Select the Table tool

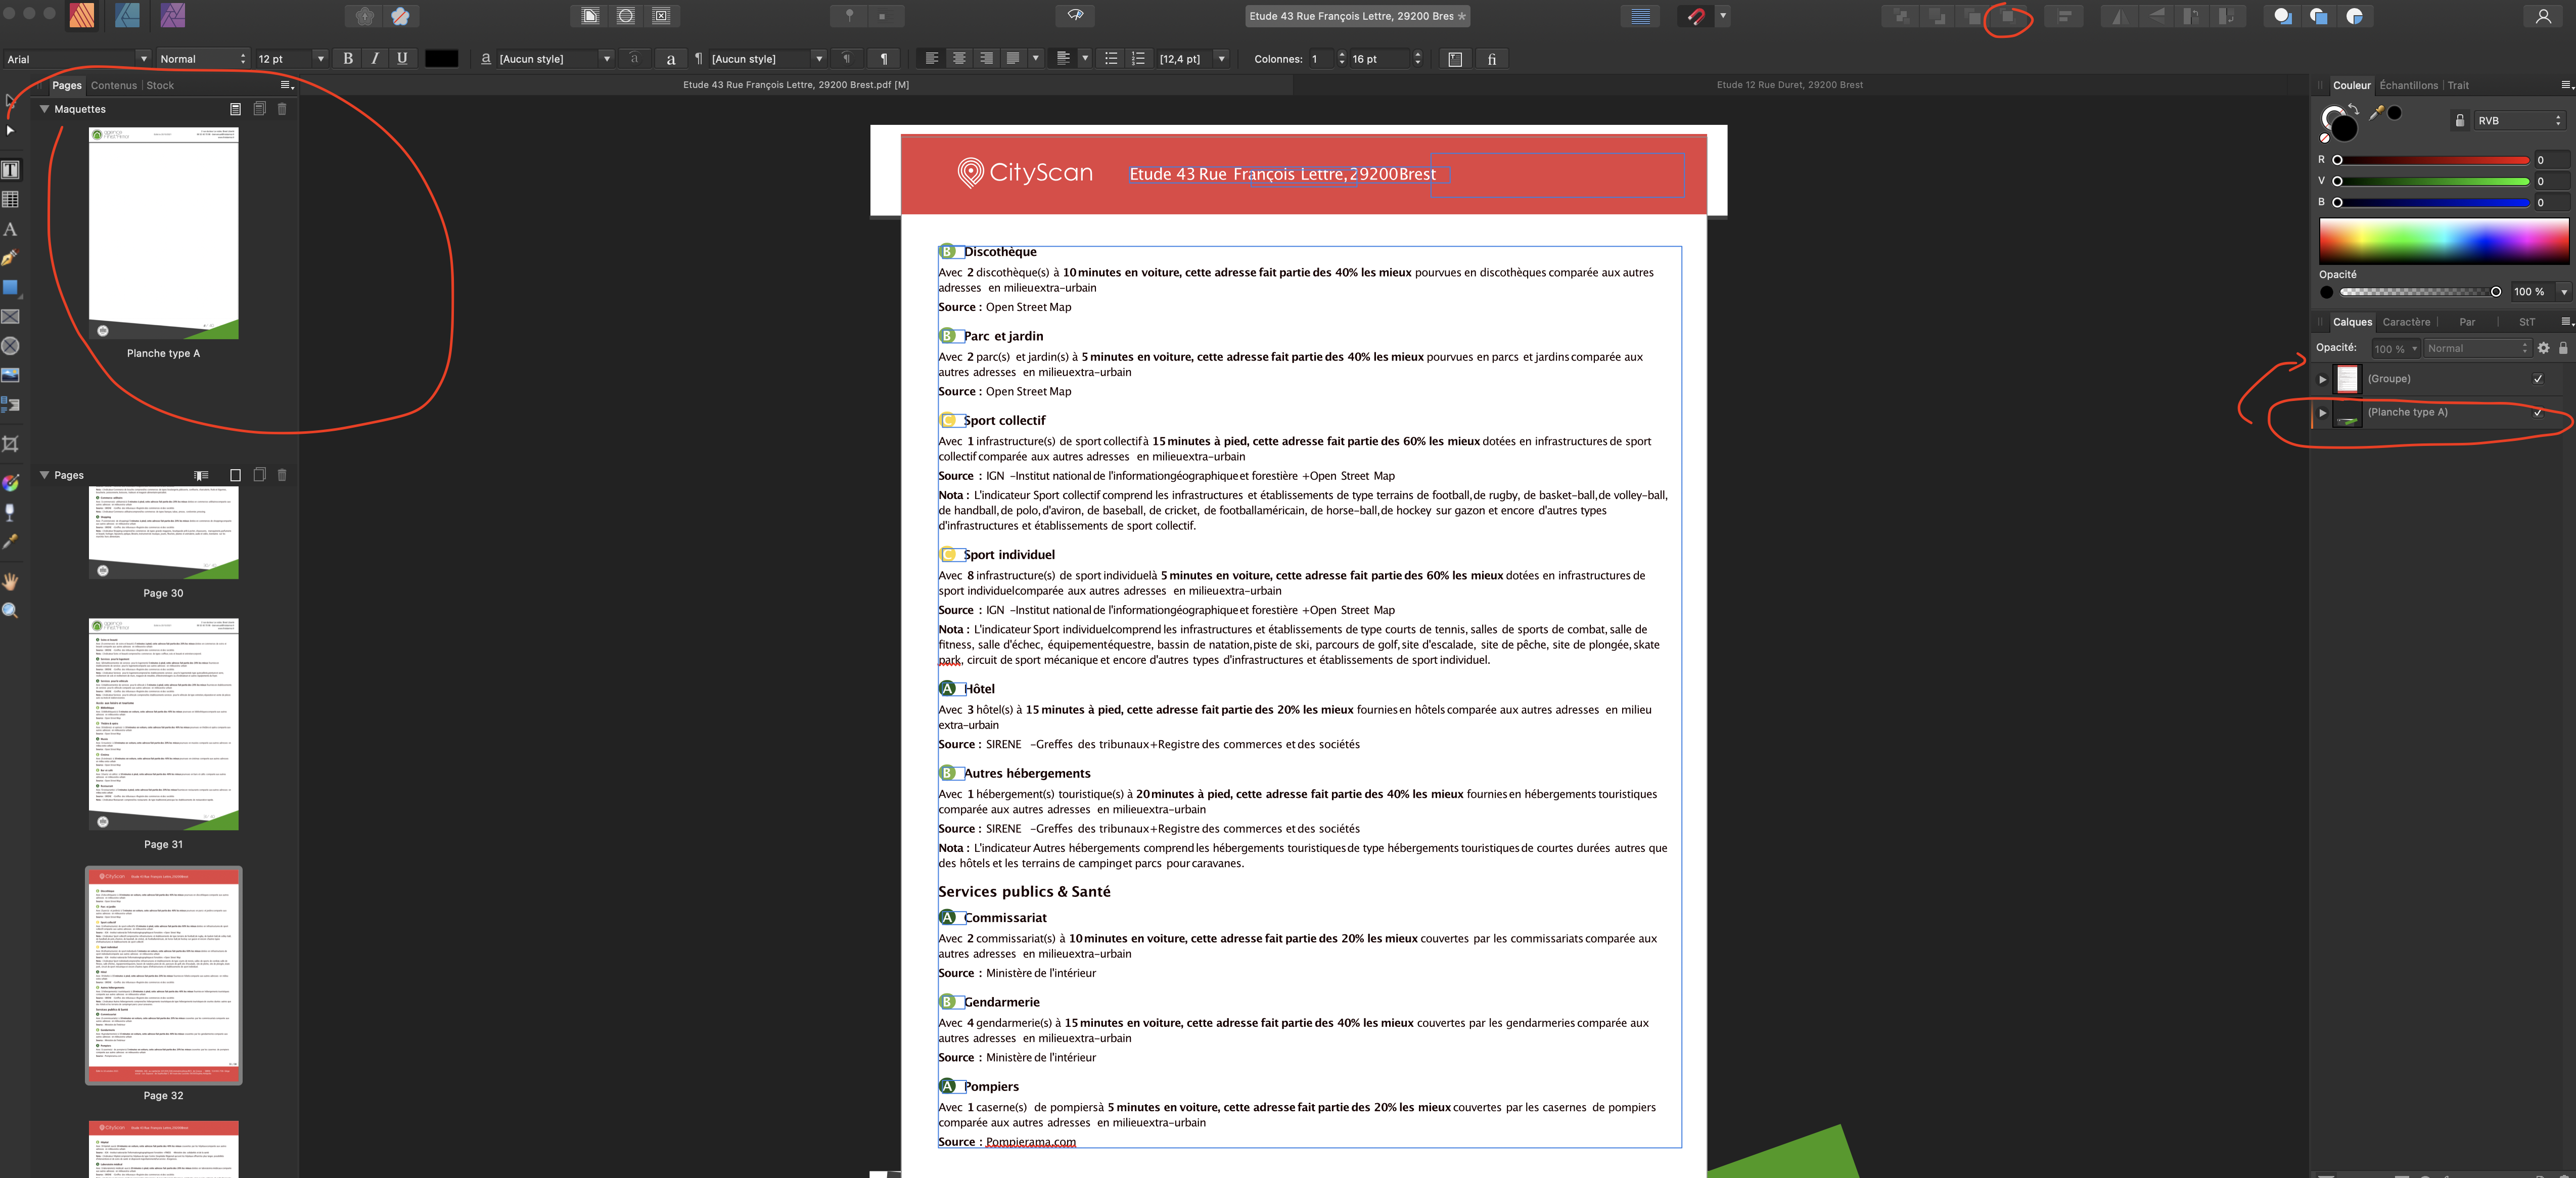click(11, 200)
